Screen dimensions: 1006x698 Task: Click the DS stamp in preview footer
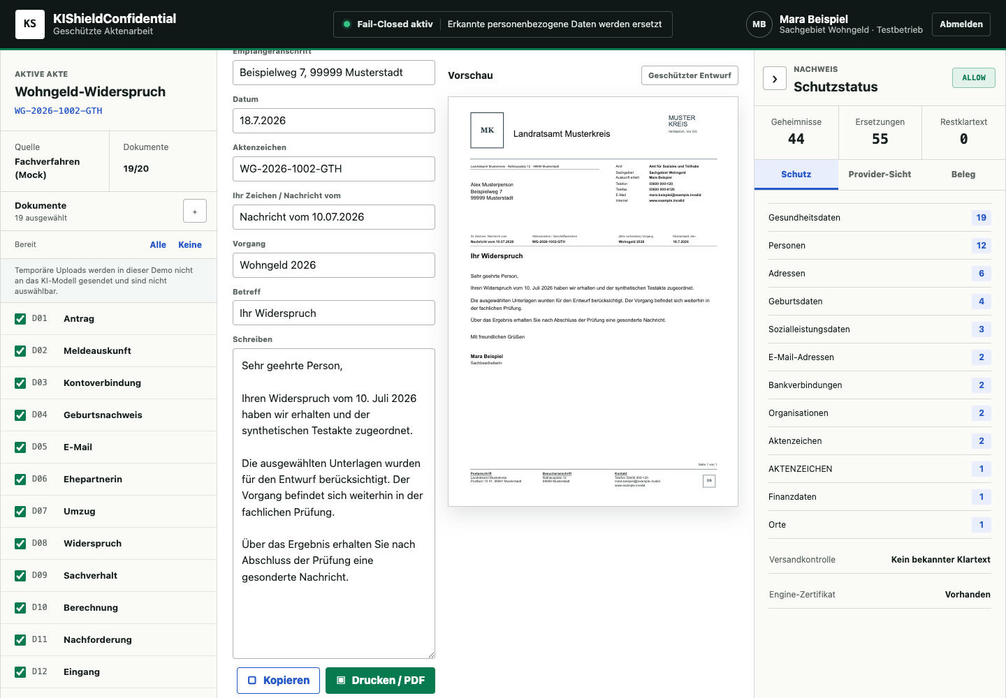coord(709,480)
